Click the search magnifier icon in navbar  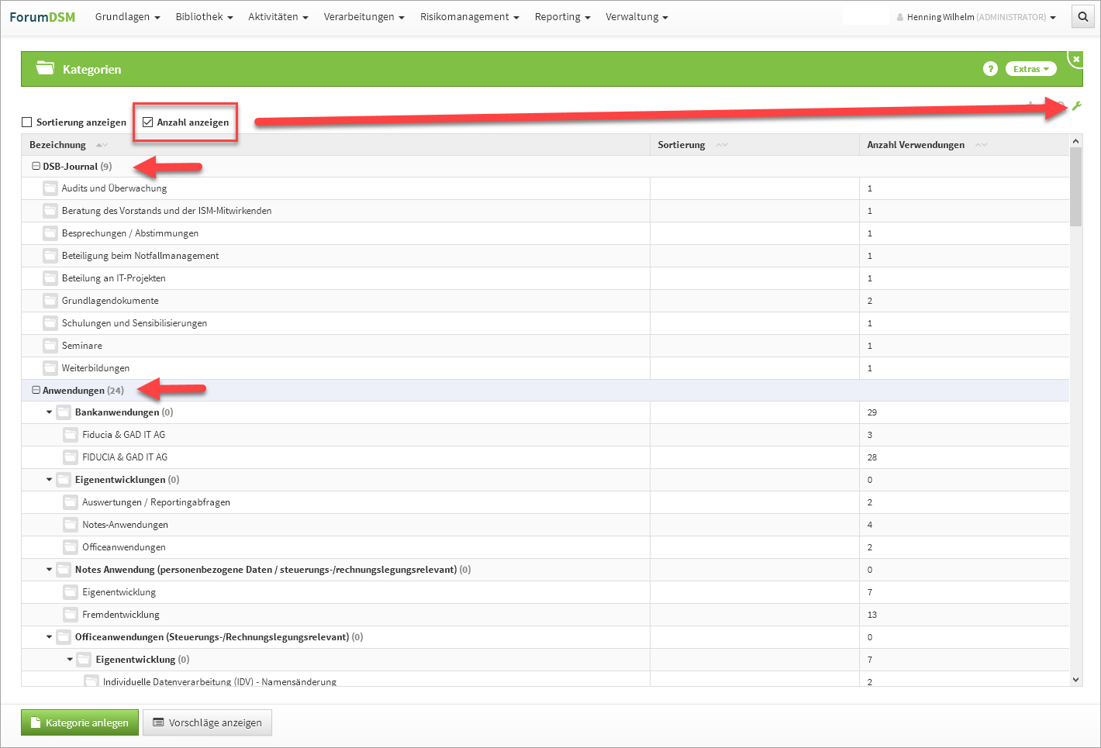[x=1082, y=17]
